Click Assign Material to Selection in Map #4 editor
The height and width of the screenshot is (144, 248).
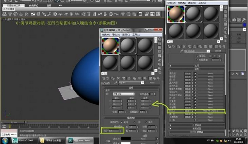(113, 78)
